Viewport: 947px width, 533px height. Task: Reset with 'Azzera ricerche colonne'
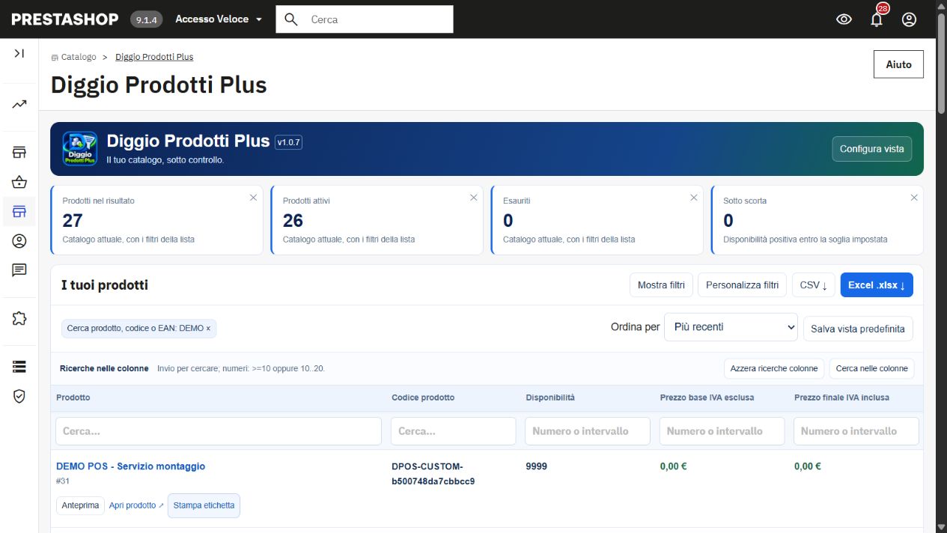coord(774,368)
